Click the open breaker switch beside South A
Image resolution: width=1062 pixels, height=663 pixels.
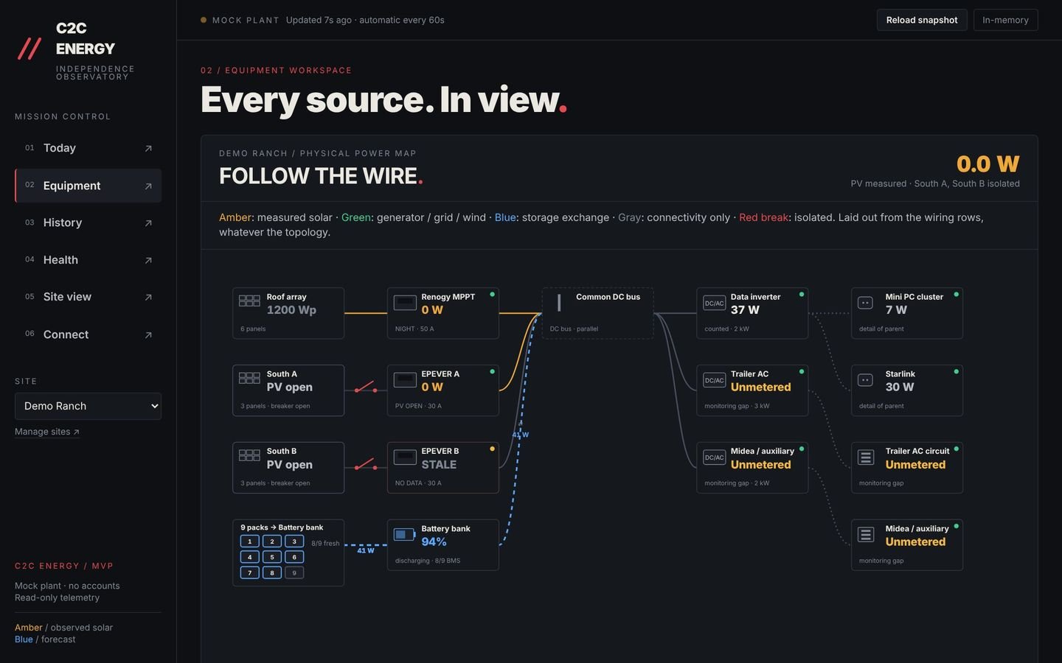click(x=366, y=387)
